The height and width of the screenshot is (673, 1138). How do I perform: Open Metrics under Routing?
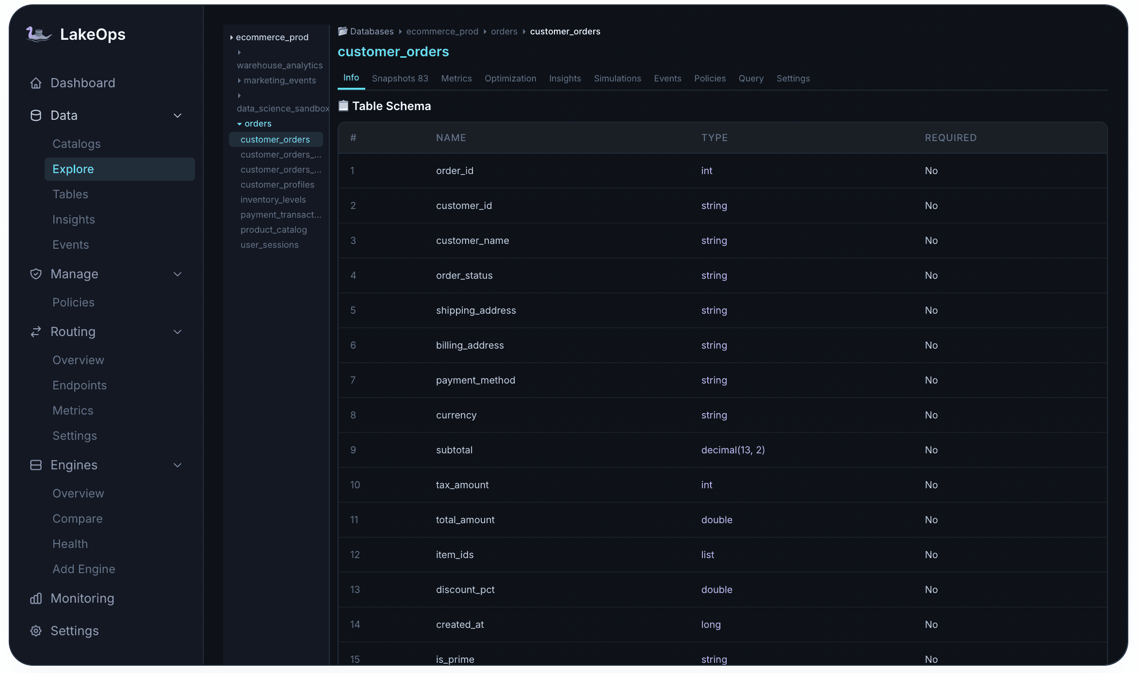click(73, 411)
